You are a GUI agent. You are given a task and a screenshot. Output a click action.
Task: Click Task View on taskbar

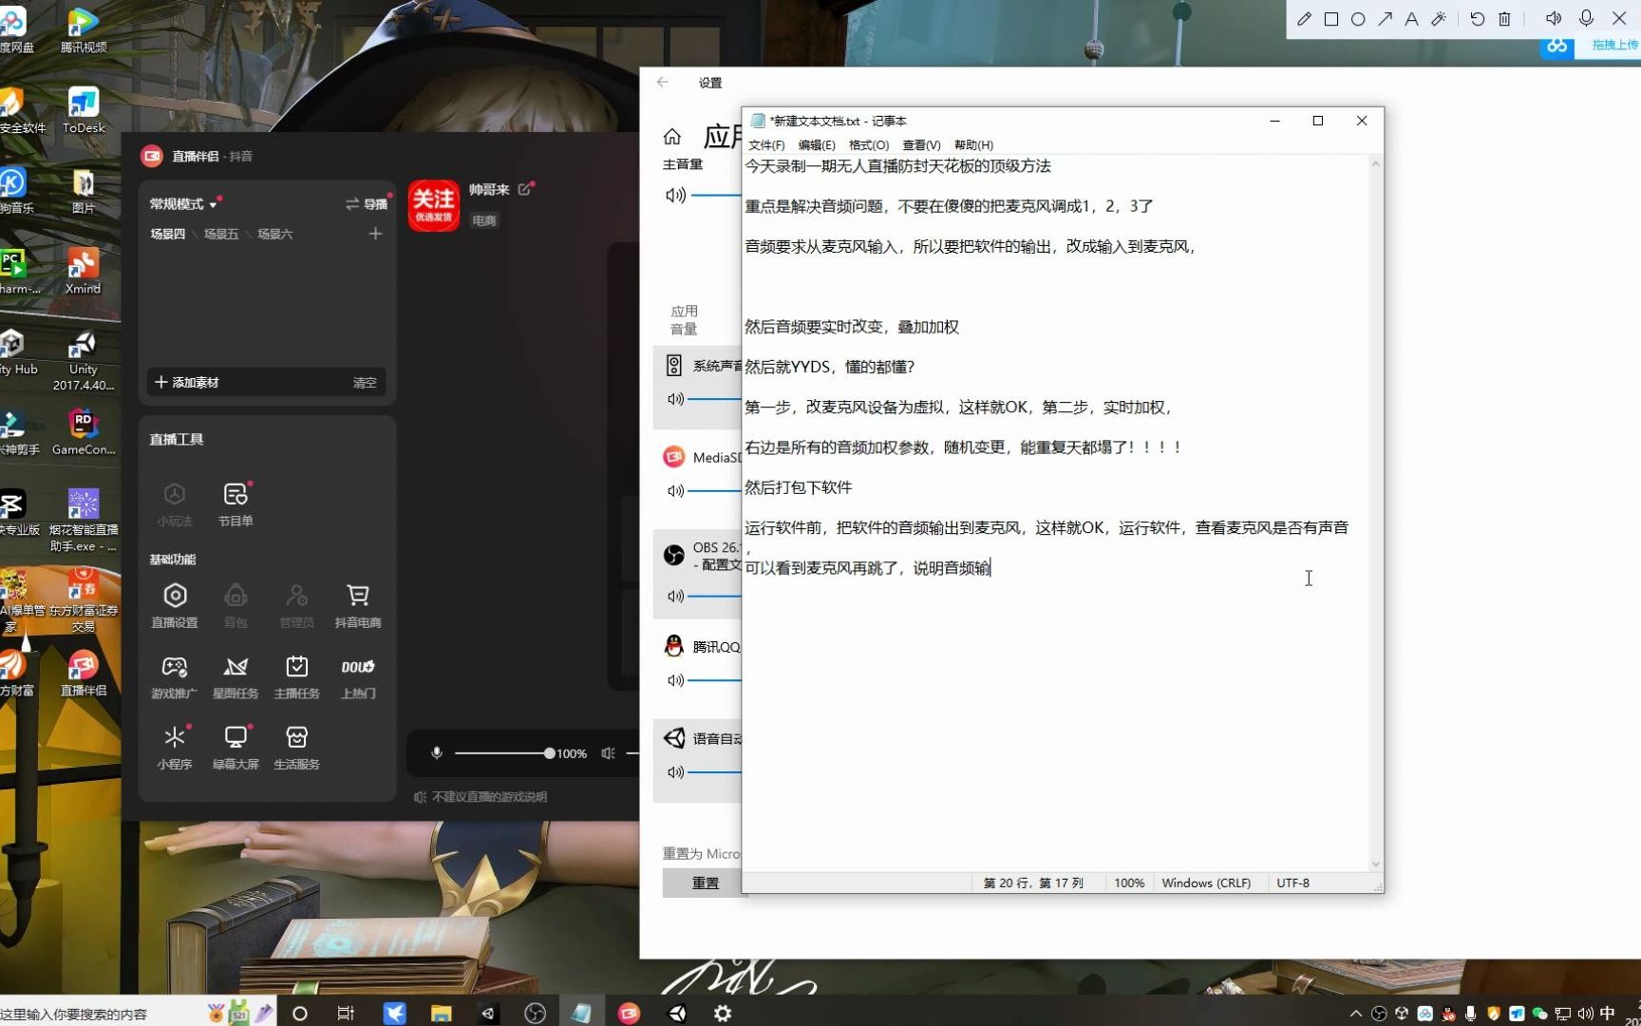click(x=346, y=1014)
